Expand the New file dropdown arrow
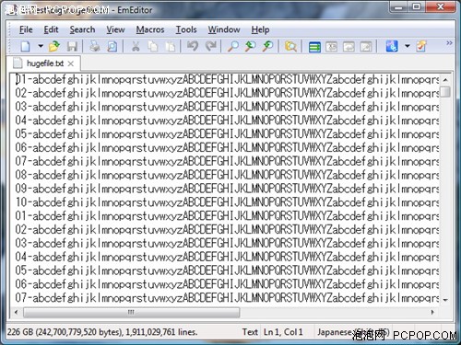Image resolution: width=461 pixels, height=345 pixels. (x=41, y=46)
